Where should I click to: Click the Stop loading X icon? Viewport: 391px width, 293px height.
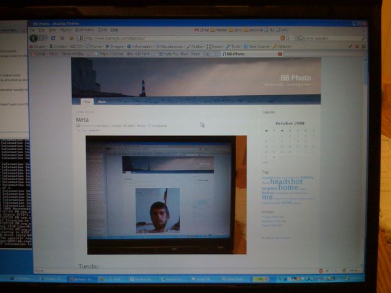pos(62,38)
